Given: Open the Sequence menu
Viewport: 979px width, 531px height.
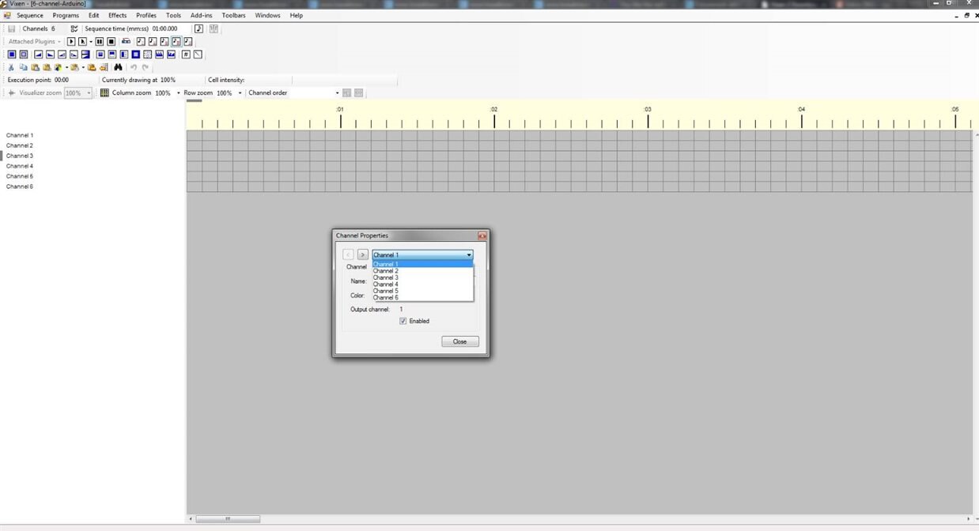Looking at the screenshot, I should (x=30, y=15).
